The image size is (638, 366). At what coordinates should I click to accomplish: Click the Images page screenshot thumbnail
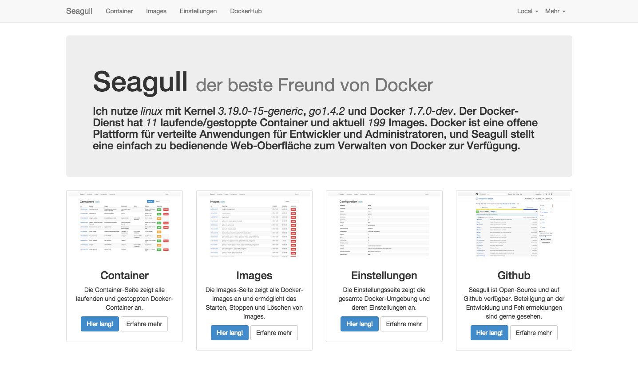pyautogui.click(x=254, y=226)
